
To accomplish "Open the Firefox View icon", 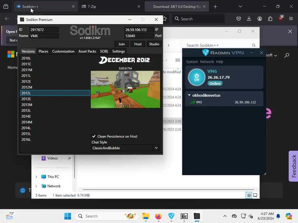I will click(x=6, y=7).
